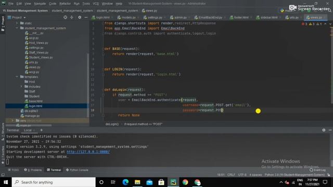
Task: Launch Microsoft Edge from taskbar
Action: 125,182
